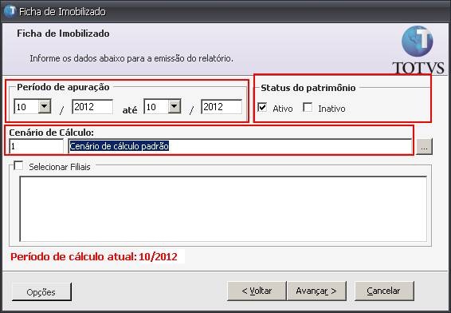This screenshot has width=451, height=313.
Task: Click the Período de cálculo atual: 10/2012 text
Action: pos(94,257)
